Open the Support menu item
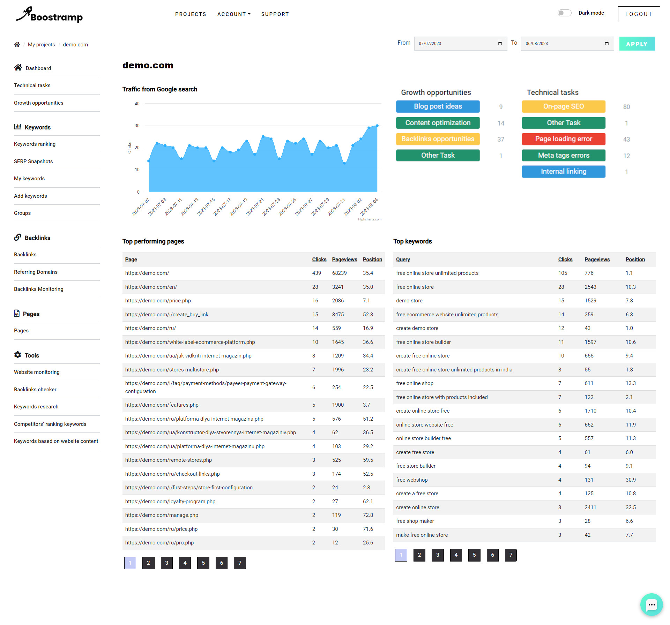 275,14
